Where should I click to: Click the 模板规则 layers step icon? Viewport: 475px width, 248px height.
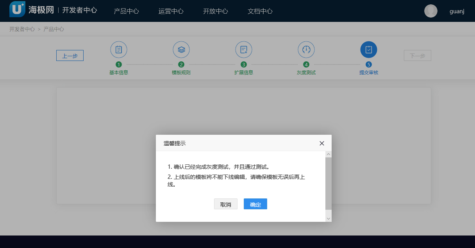pyautogui.click(x=181, y=50)
